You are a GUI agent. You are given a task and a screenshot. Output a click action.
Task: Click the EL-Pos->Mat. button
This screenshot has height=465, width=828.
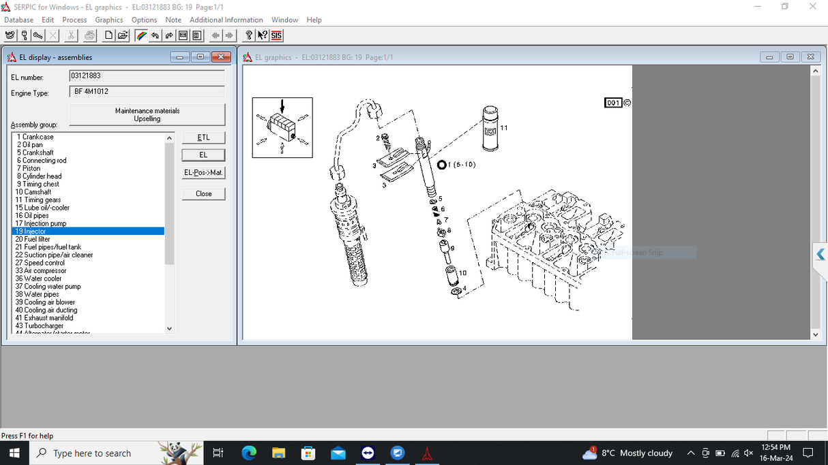click(x=203, y=172)
